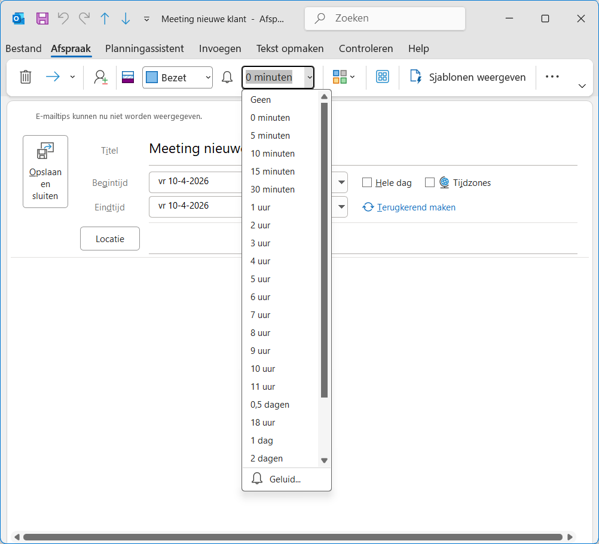The height and width of the screenshot is (544, 599).
Task: Select 15 minuten from reminder list
Action: point(273,172)
